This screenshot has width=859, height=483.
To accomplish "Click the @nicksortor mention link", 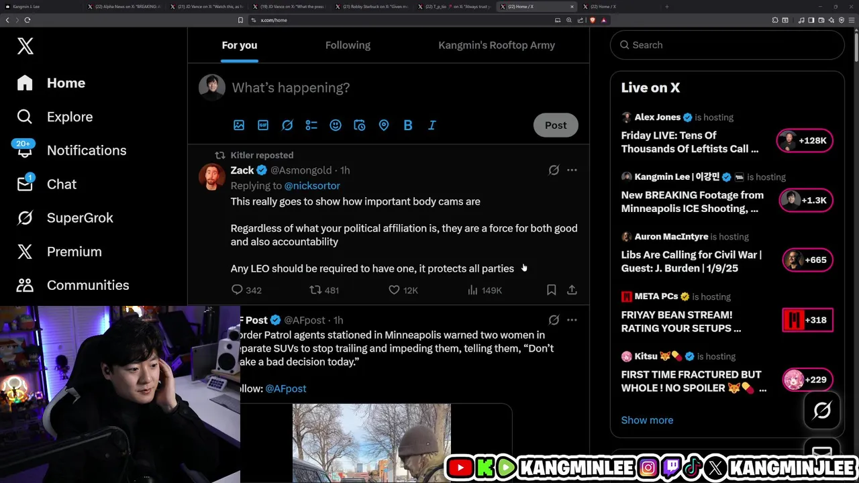I will coord(312,186).
